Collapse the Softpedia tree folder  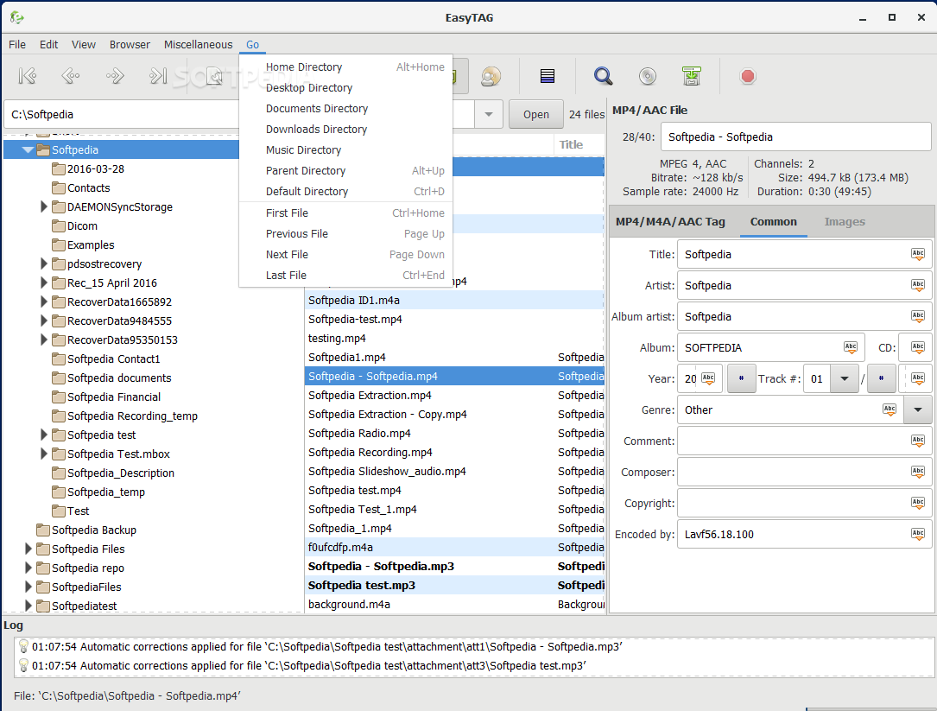tap(28, 149)
